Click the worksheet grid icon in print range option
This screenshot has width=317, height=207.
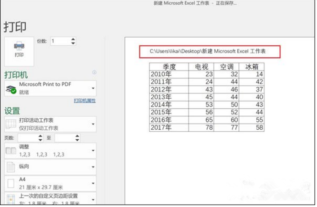tap(11, 124)
